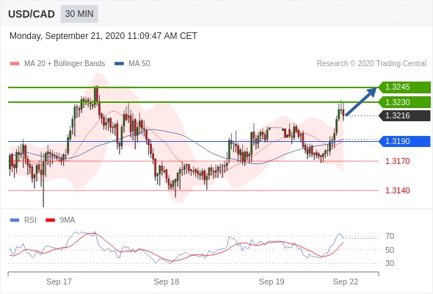Toggle the MA 50 legend label

(x=139, y=64)
